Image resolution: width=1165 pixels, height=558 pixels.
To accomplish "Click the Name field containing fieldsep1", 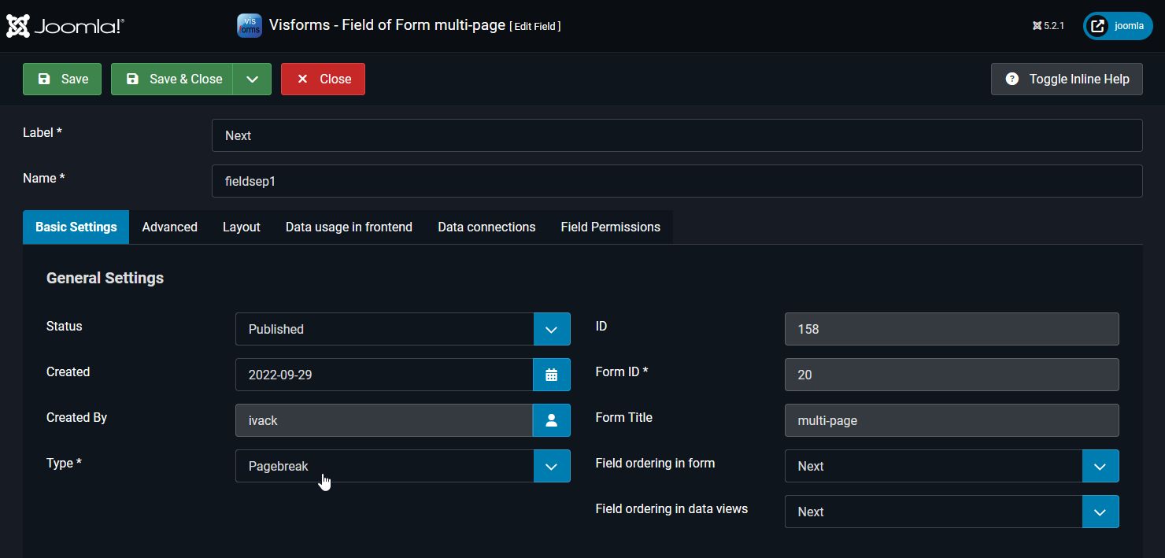I will coord(677,181).
